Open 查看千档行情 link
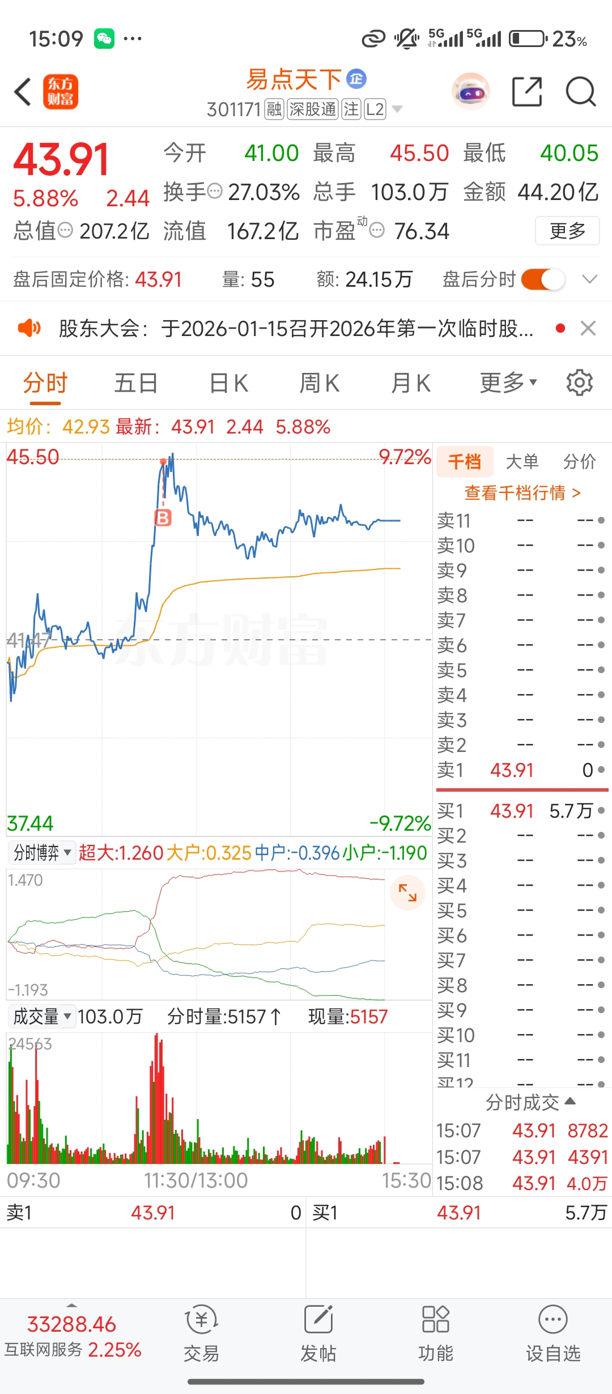The width and height of the screenshot is (612, 1394). click(522, 492)
